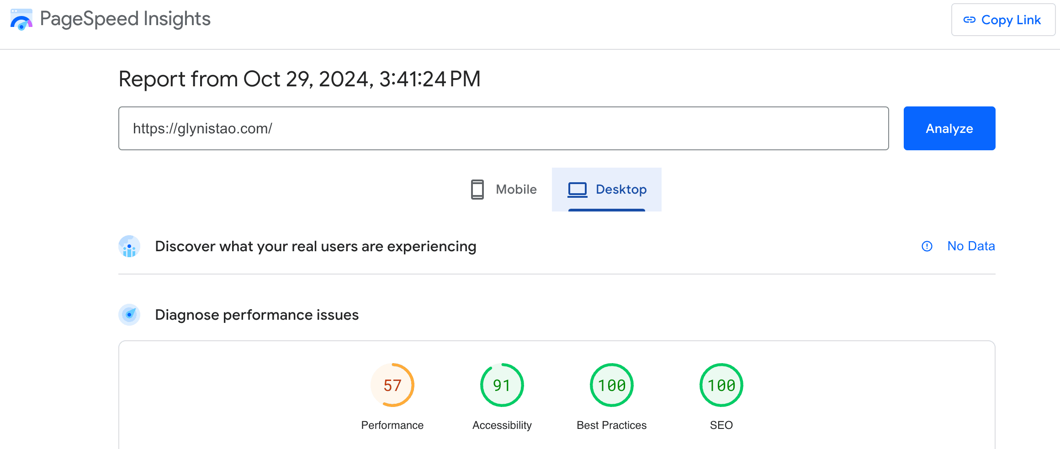Focus the URL field containing https://glynistao.com/
1060x449 pixels.
[x=503, y=128]
